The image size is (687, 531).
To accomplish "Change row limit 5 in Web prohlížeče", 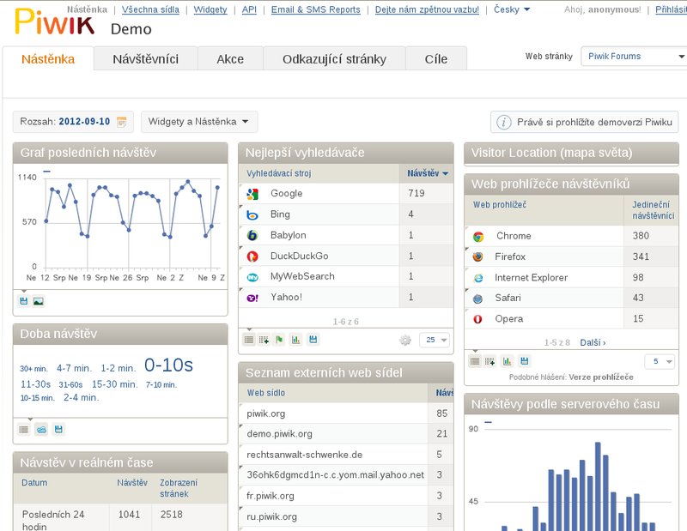I will pyautogui.click(x=660, y=361).
